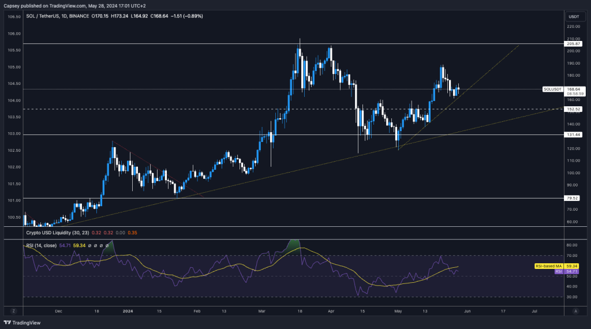Click the Jun date on time axis

(467, 311)
